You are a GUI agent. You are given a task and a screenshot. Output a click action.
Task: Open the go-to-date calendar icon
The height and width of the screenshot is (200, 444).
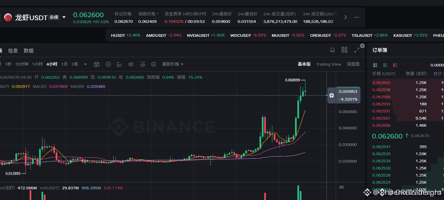point(97,64)
